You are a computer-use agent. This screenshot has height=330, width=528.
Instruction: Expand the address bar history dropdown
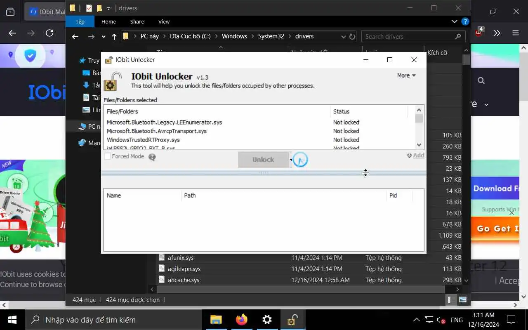[343, 36]
